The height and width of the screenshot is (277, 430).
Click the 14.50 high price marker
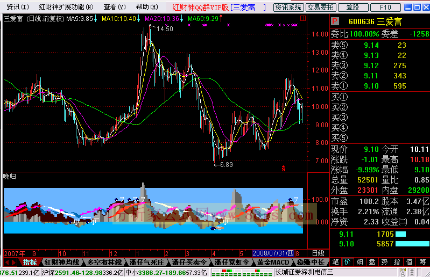(165, 28)
